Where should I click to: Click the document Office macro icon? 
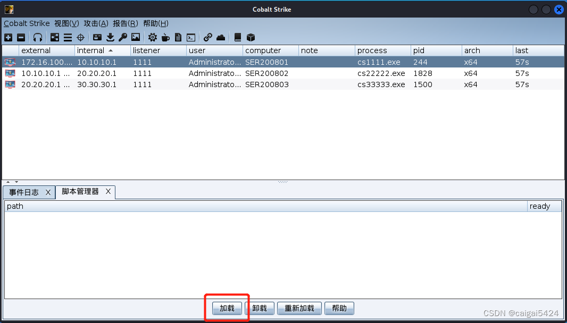[178, 37]
